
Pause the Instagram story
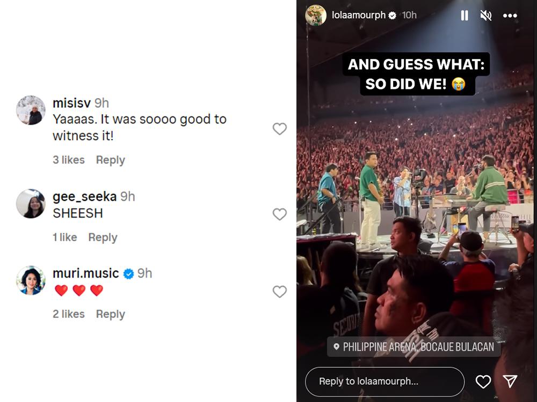[x=464, y=16]
